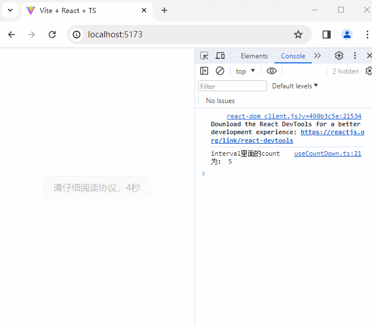
Task: Show more DevTools tabs
Action: click(x=318, y=55)
